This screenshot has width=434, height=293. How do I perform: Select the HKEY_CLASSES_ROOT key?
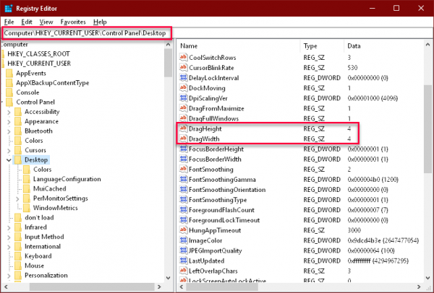pos(38,54)
